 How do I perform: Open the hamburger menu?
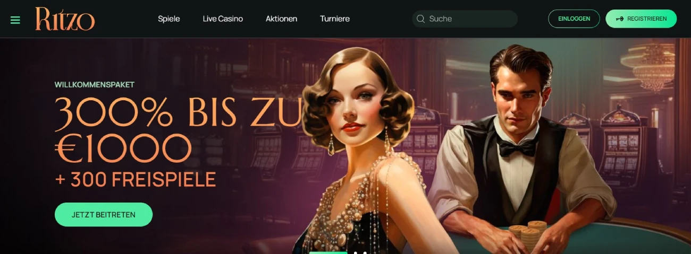(15, 20)
